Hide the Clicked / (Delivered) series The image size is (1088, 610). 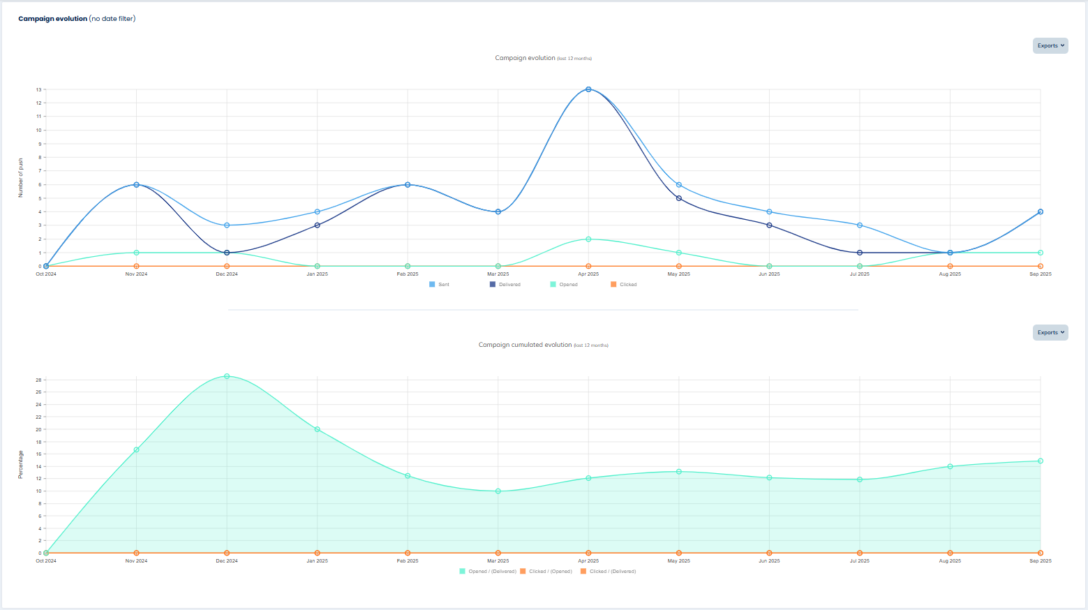click(x=612, y=572)
